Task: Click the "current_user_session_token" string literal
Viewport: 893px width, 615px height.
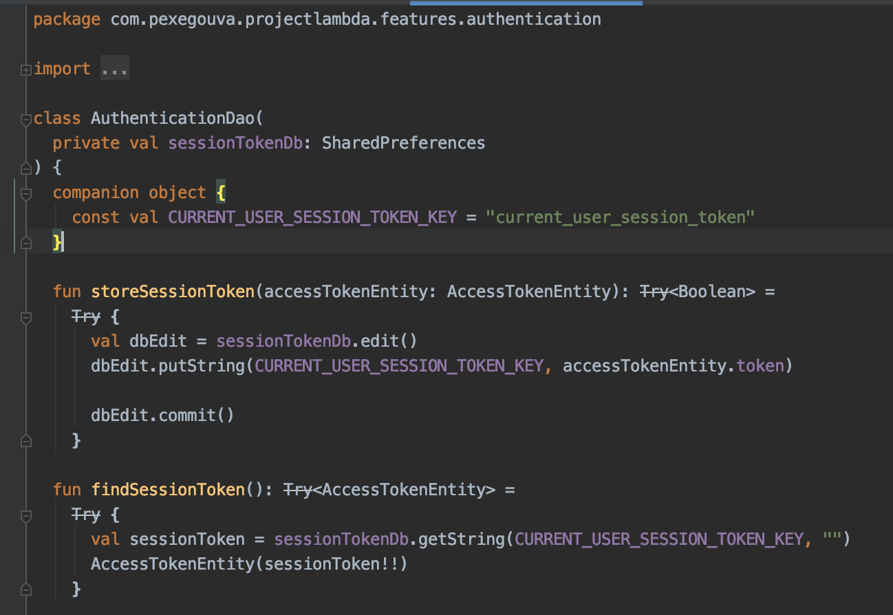Action: (621, 217)
